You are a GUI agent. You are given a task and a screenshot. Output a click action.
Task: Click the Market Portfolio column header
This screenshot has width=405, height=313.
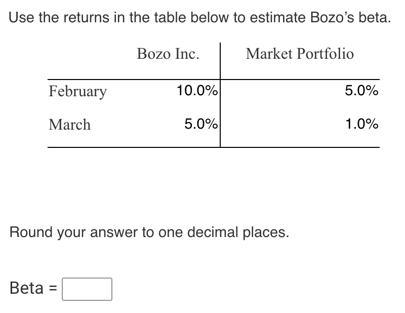(x=300, y=54)
